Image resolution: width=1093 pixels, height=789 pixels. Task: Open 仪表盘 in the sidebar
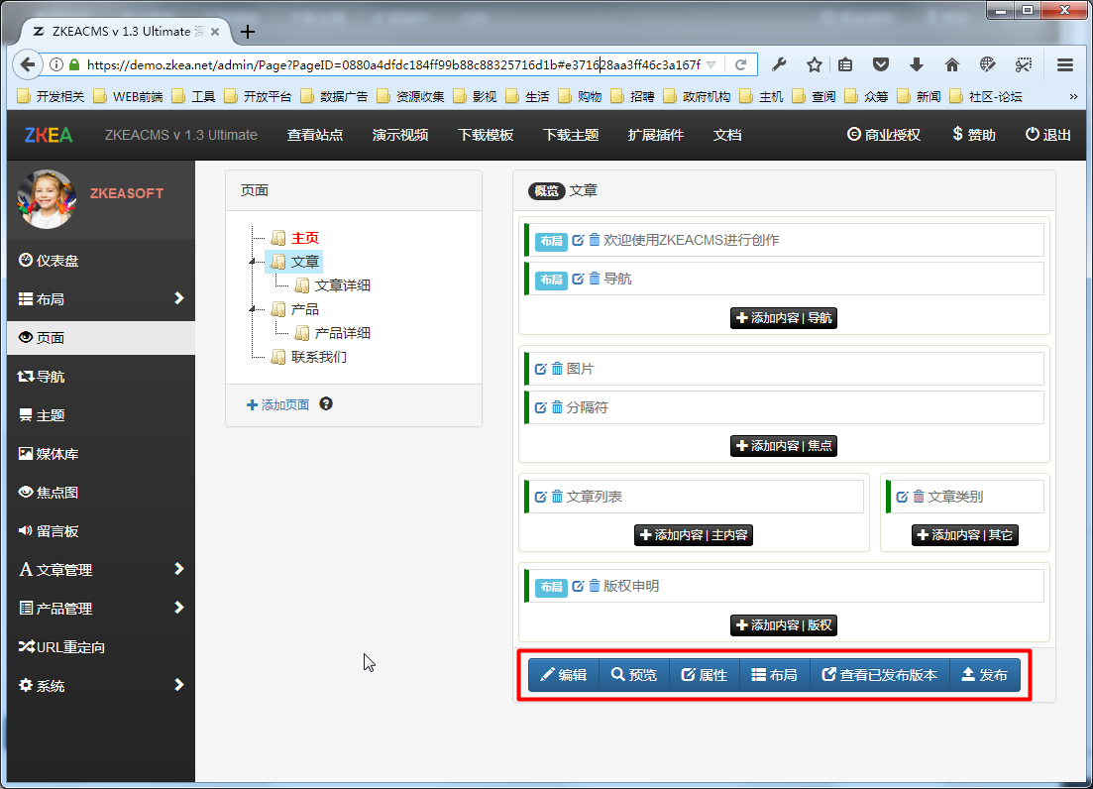pos(101,260)
